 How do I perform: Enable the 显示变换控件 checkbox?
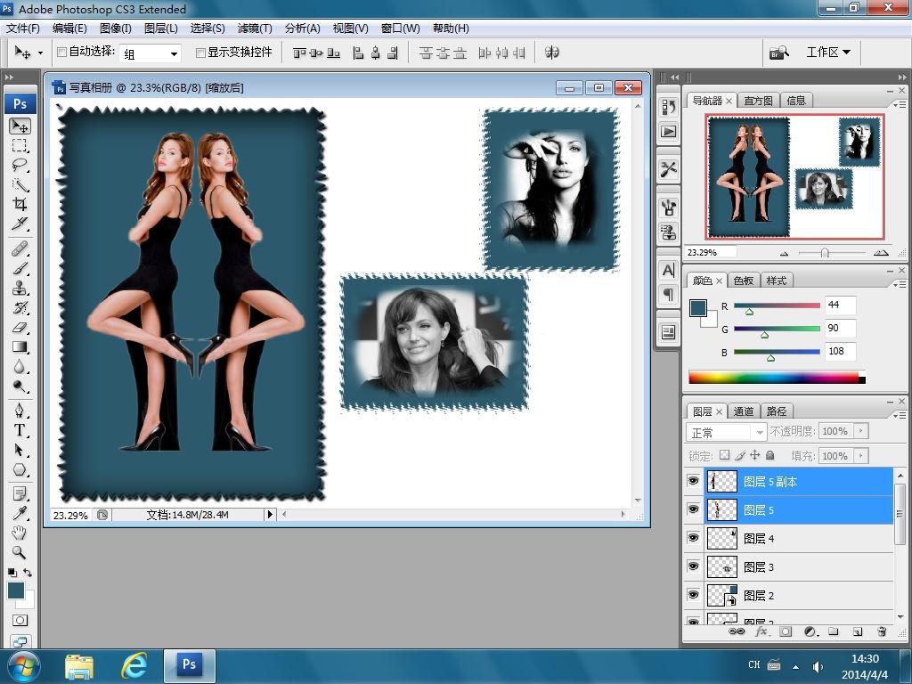pyautogui.click(x=200, y=53)
